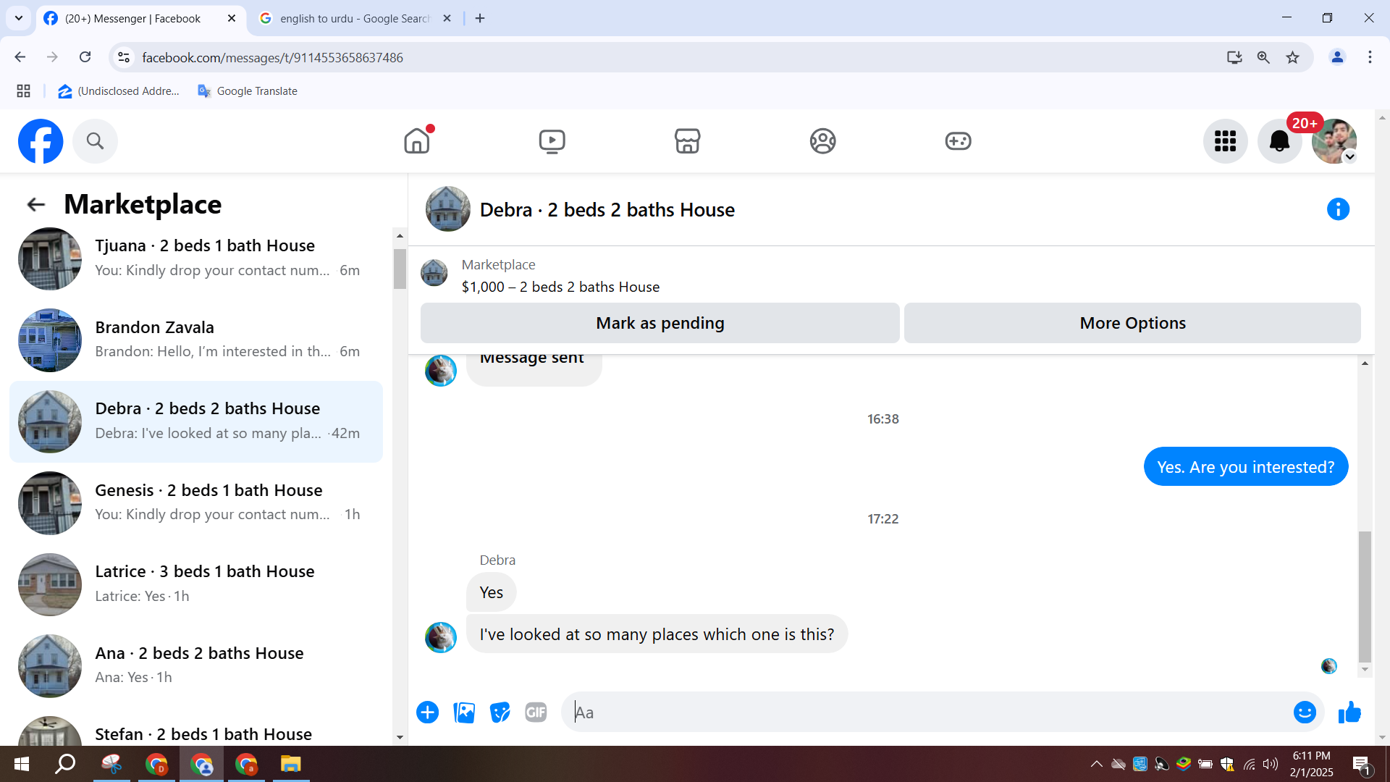
Task: Open the GIF picker
Action: (536, 712)
